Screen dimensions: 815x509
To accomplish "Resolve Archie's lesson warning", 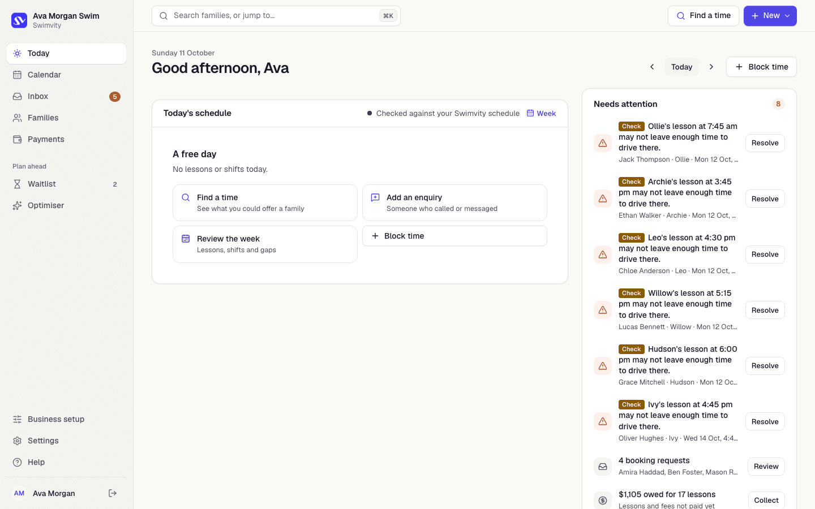I will click(x=765, y=199).
